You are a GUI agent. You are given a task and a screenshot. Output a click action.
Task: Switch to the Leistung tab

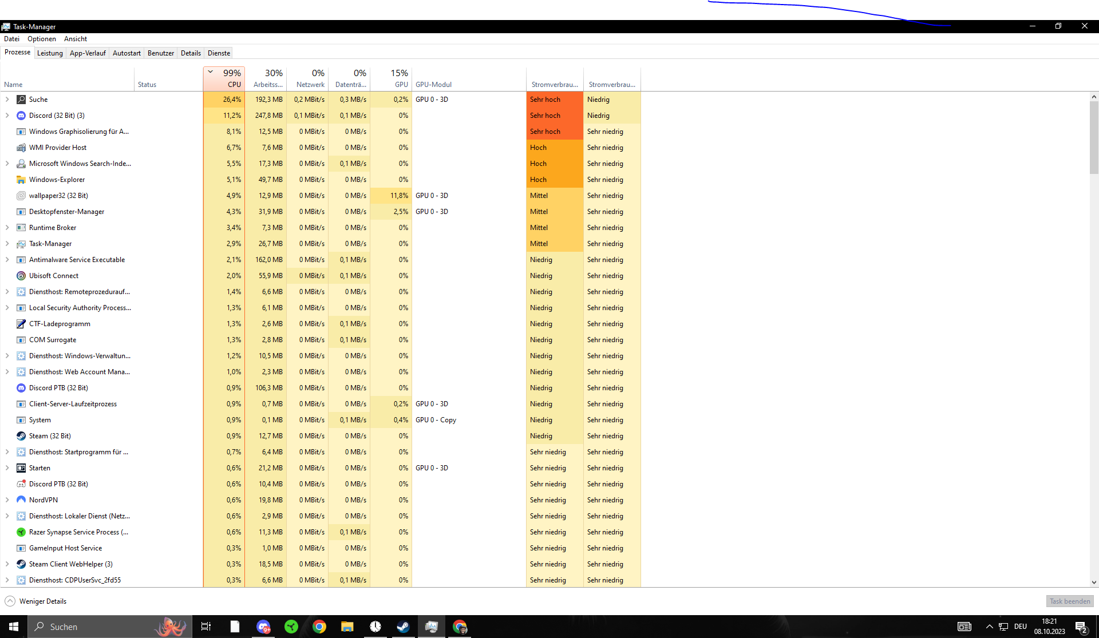[50, 53]
